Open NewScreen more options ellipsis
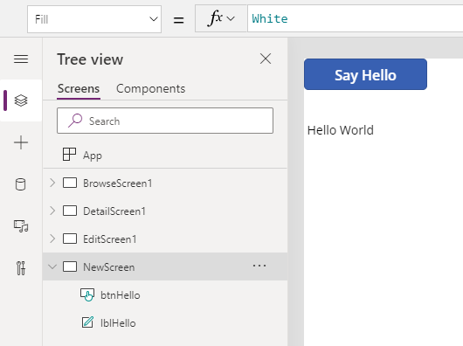Viewport: 463px width, 346px height. 259,266
